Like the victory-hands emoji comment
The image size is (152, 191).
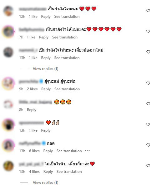pos(148,124)
